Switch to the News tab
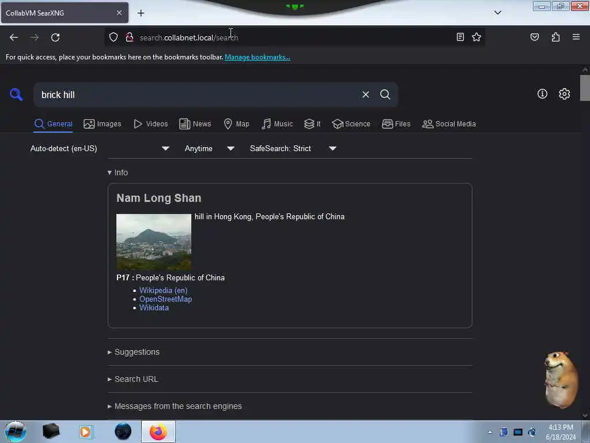The height and width of the screenshot is (443, 590). [x=195, y=124]
